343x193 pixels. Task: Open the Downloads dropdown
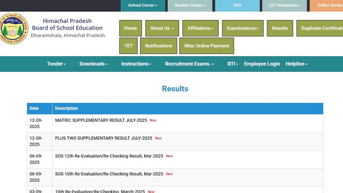pos(93,64)
